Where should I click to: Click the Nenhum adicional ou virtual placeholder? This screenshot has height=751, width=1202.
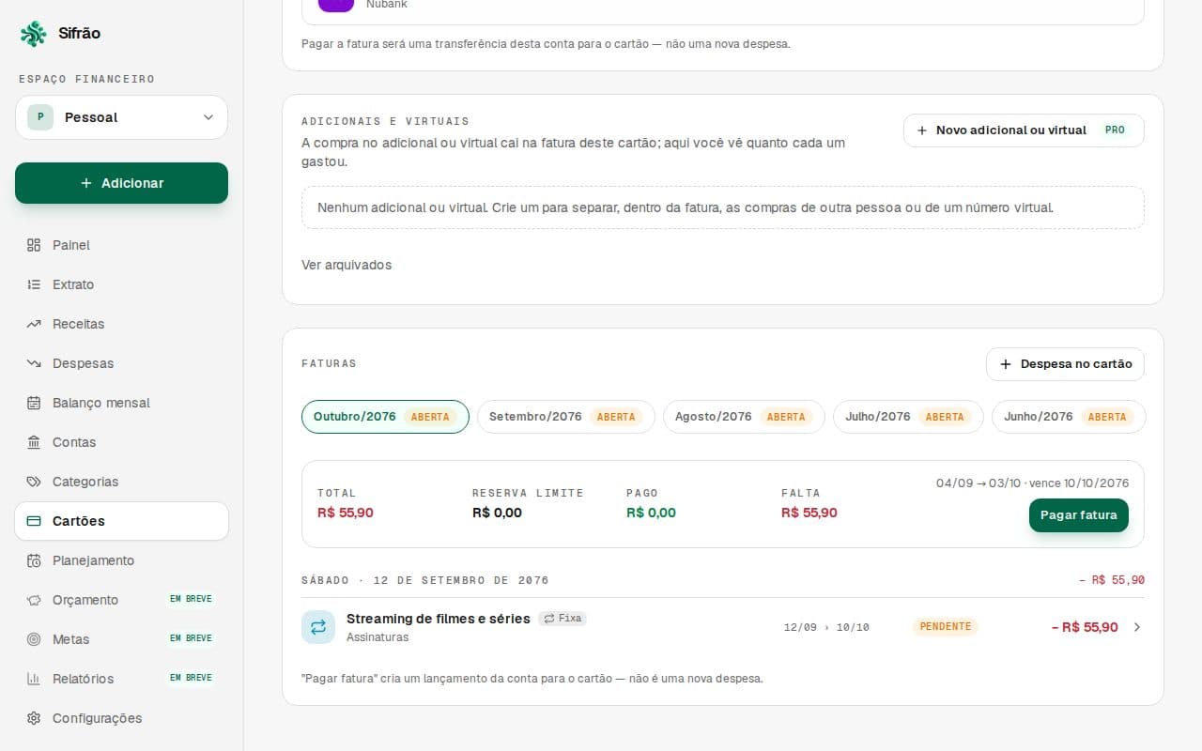click(723, 207)
